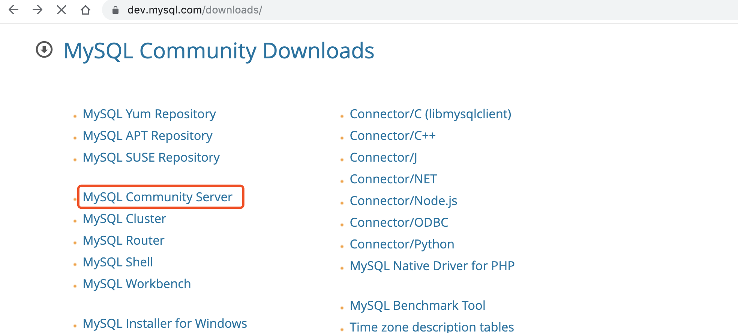Open the MySQL SUSE Repository link

[151, 158]
